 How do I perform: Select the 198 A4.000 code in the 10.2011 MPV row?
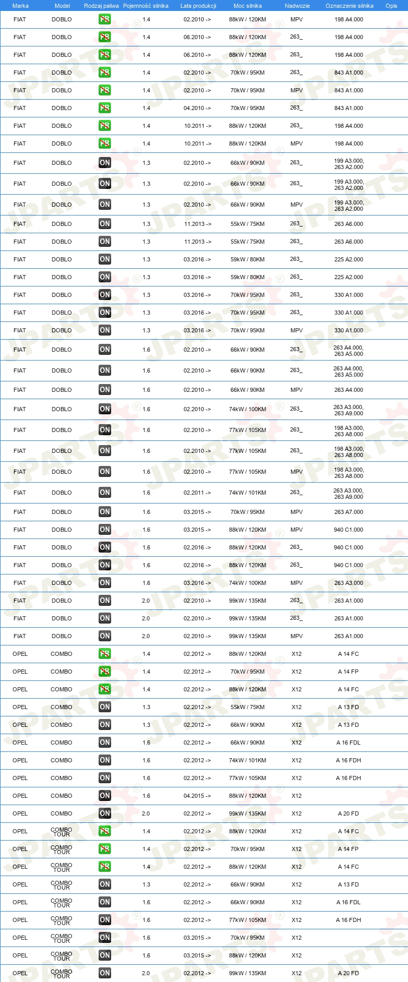(349, 143)
